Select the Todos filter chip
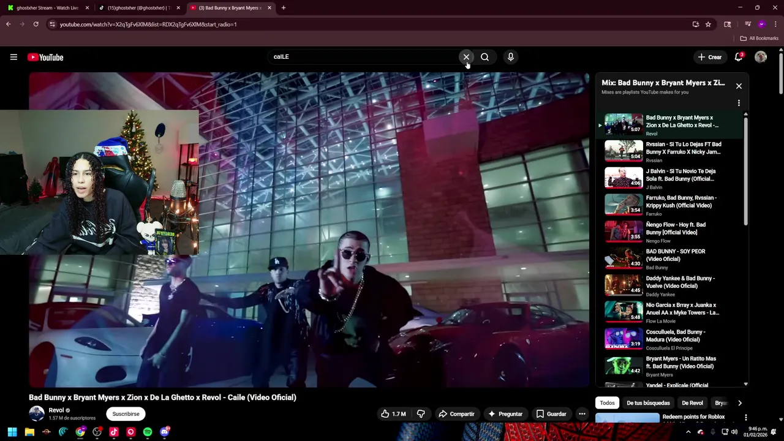The width and height of the screenshot is (784, 441). (x=607, y=403)
